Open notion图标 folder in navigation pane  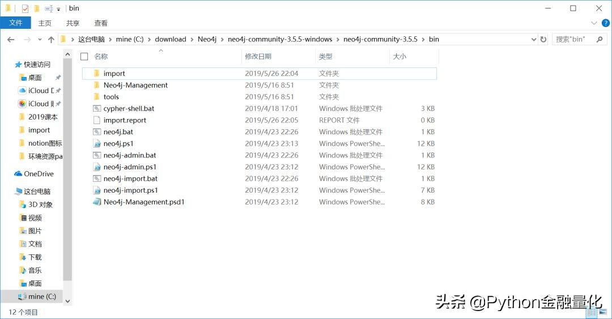41,143
